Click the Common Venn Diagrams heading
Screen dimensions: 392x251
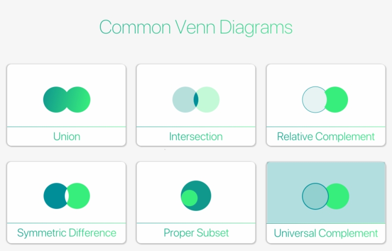click(x=196, y=27)
